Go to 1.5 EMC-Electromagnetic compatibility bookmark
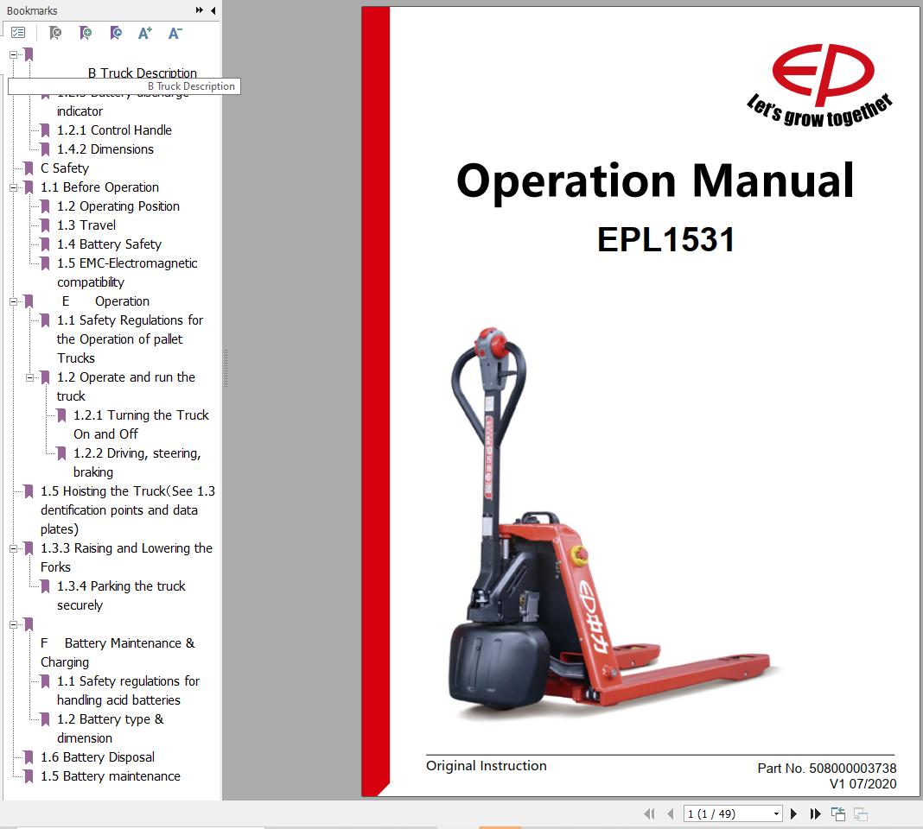 (x=127, y=272)
